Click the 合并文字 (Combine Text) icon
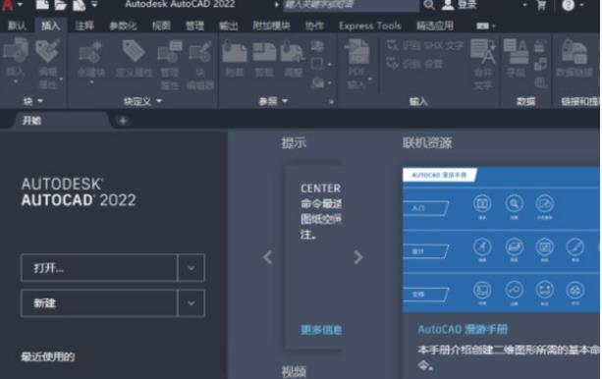Image resolution: width=602 pixels, height=379 pixels. point(483,52)
